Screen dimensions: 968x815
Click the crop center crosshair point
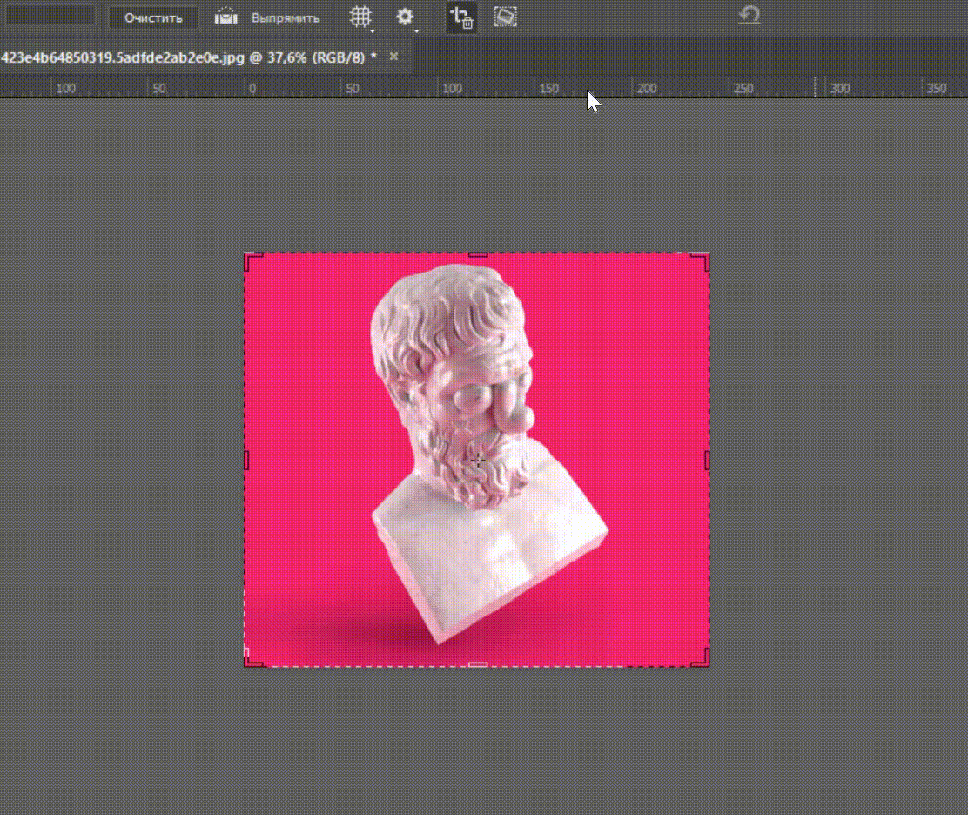point(478,460)
